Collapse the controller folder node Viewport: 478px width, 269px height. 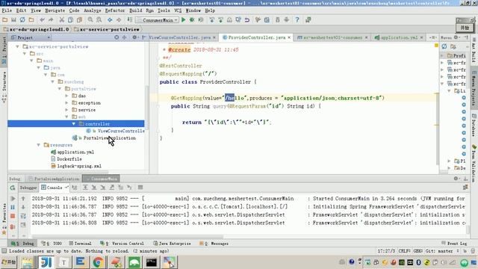(74, 124)
